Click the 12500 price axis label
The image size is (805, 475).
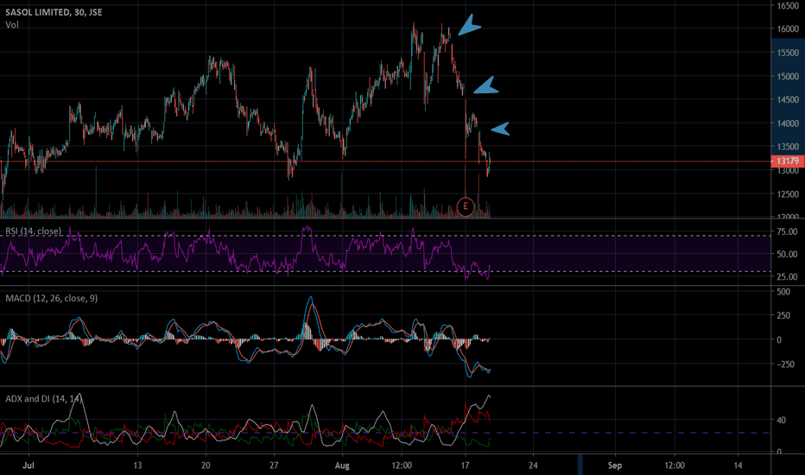pos(788,194)
